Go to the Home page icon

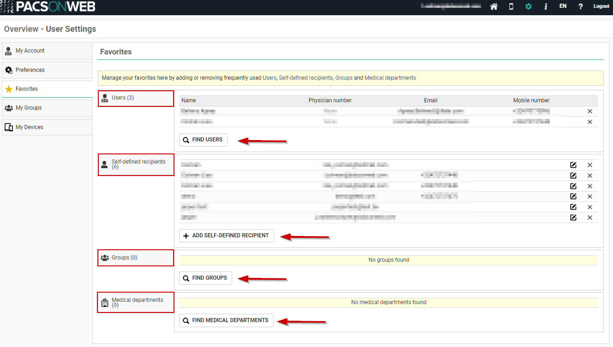pyautogui.click(x=494, y=6)
